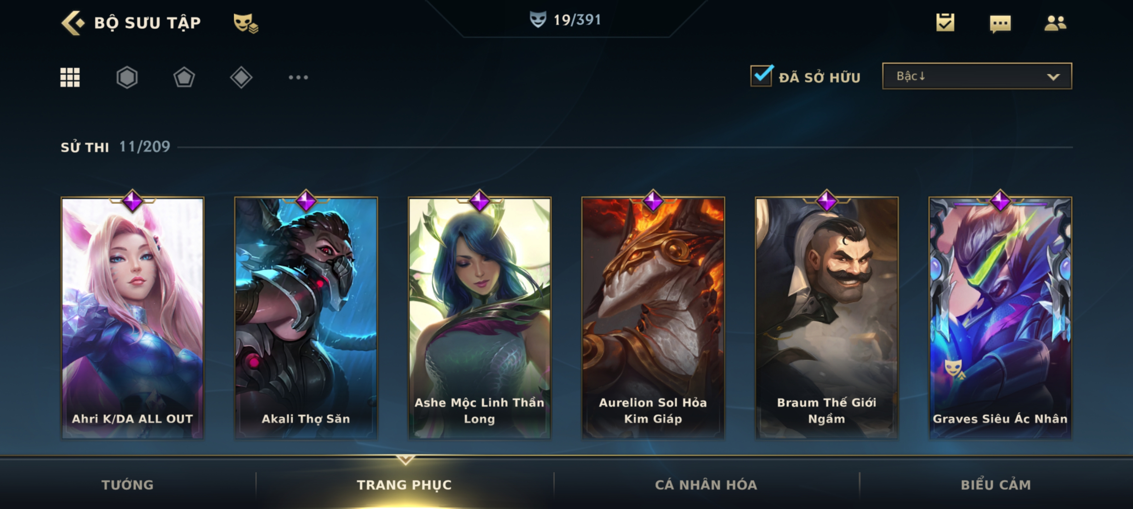Image resolution: width=1133 pixels, height=509 pixels.
Task: Click the dropdown chevron arrow
Action: (1053, 77)
